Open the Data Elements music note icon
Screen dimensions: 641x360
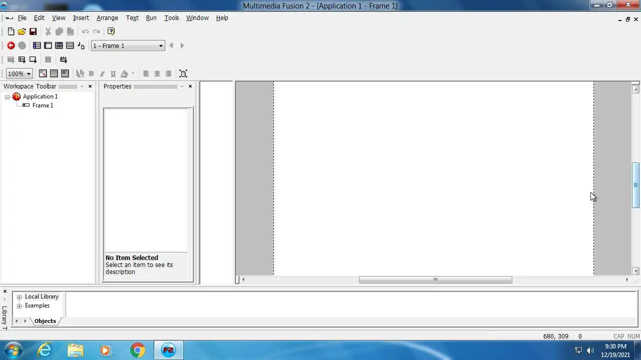point(81,45)
